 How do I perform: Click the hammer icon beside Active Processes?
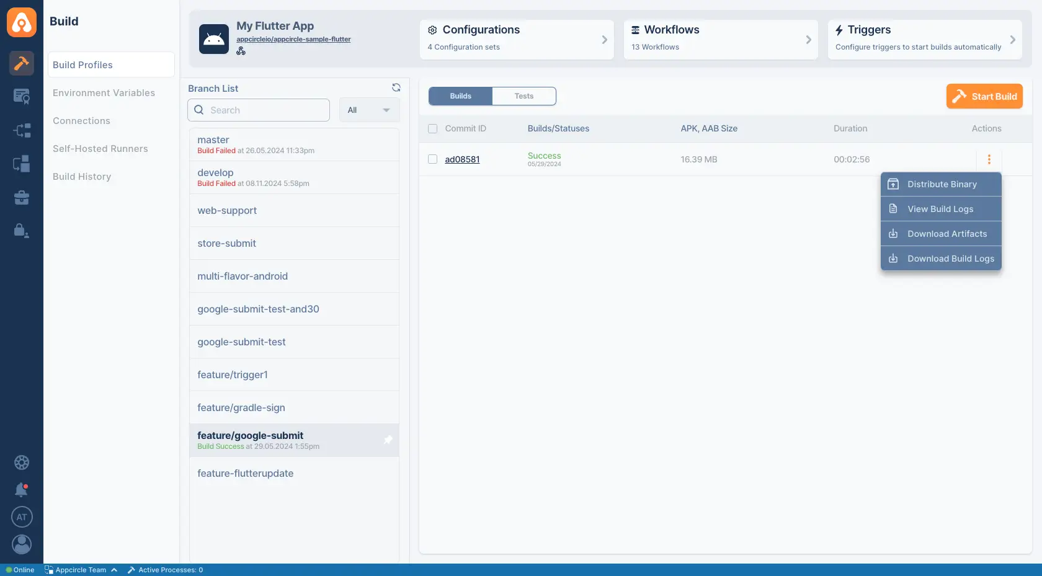click(131, 570)
